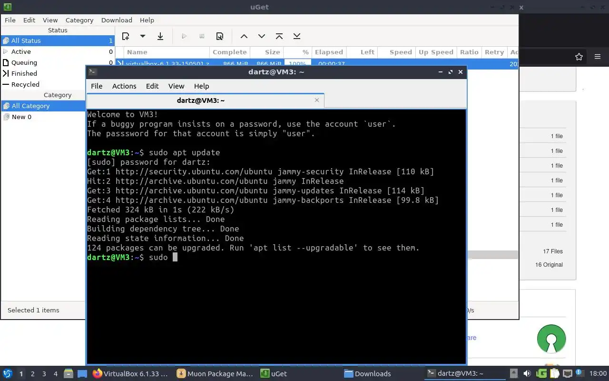Select Finished status in uGet
The width and height of the screenshot is (609, 381).
click(43, 73)
